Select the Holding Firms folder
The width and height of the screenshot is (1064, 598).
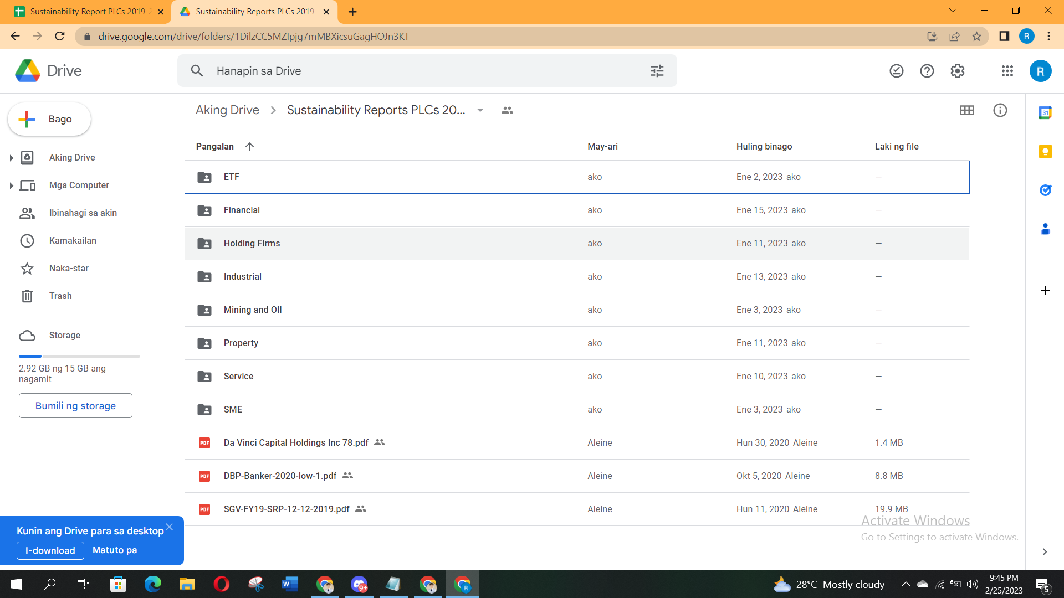(x=577, y=244)
